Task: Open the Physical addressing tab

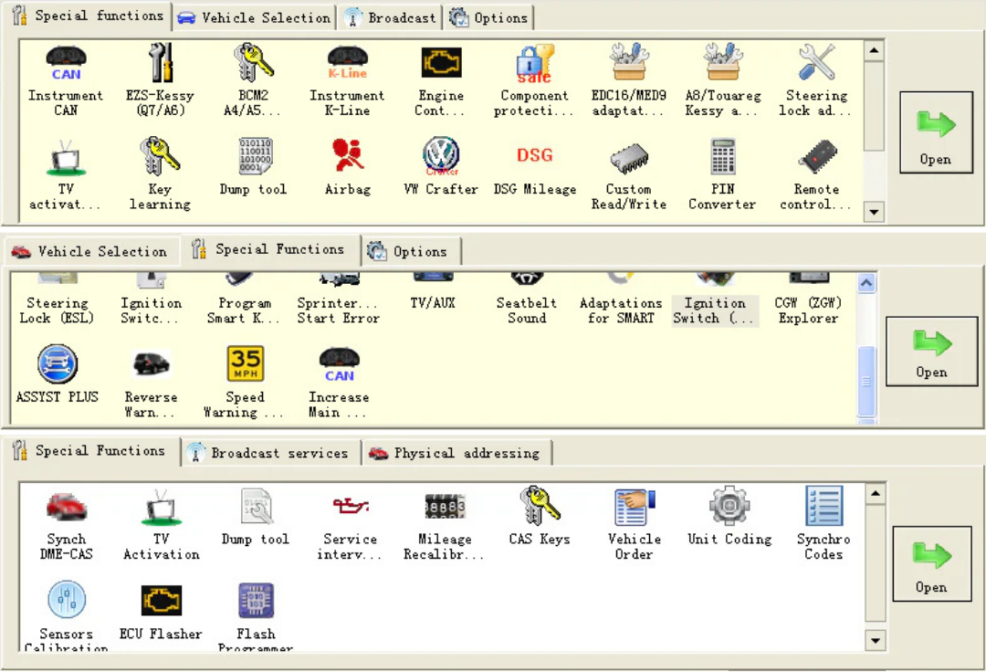Action: point(456,453)
